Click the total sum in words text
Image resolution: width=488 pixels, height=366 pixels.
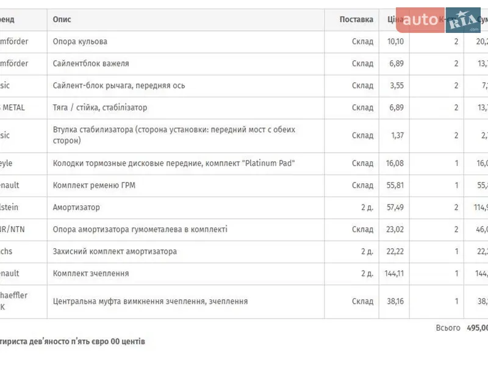point(72,342)
